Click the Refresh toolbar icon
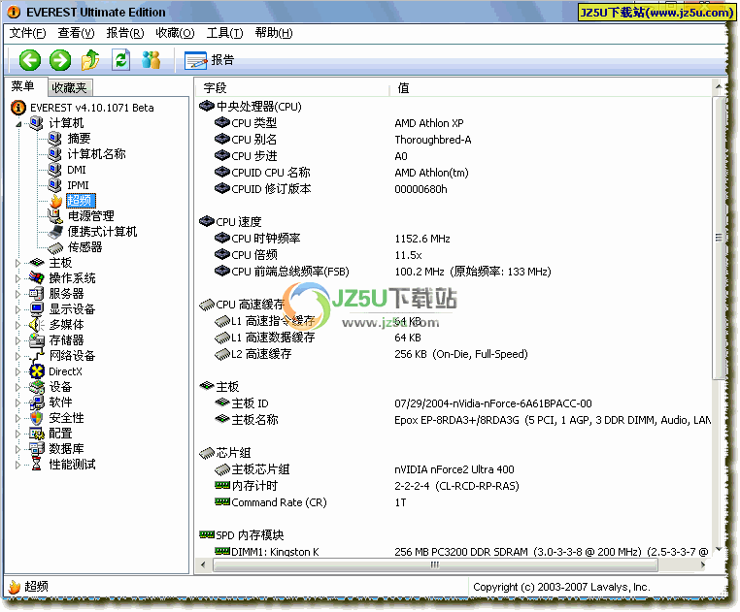This screenshot has width=740, height=612. click(120, 60)
